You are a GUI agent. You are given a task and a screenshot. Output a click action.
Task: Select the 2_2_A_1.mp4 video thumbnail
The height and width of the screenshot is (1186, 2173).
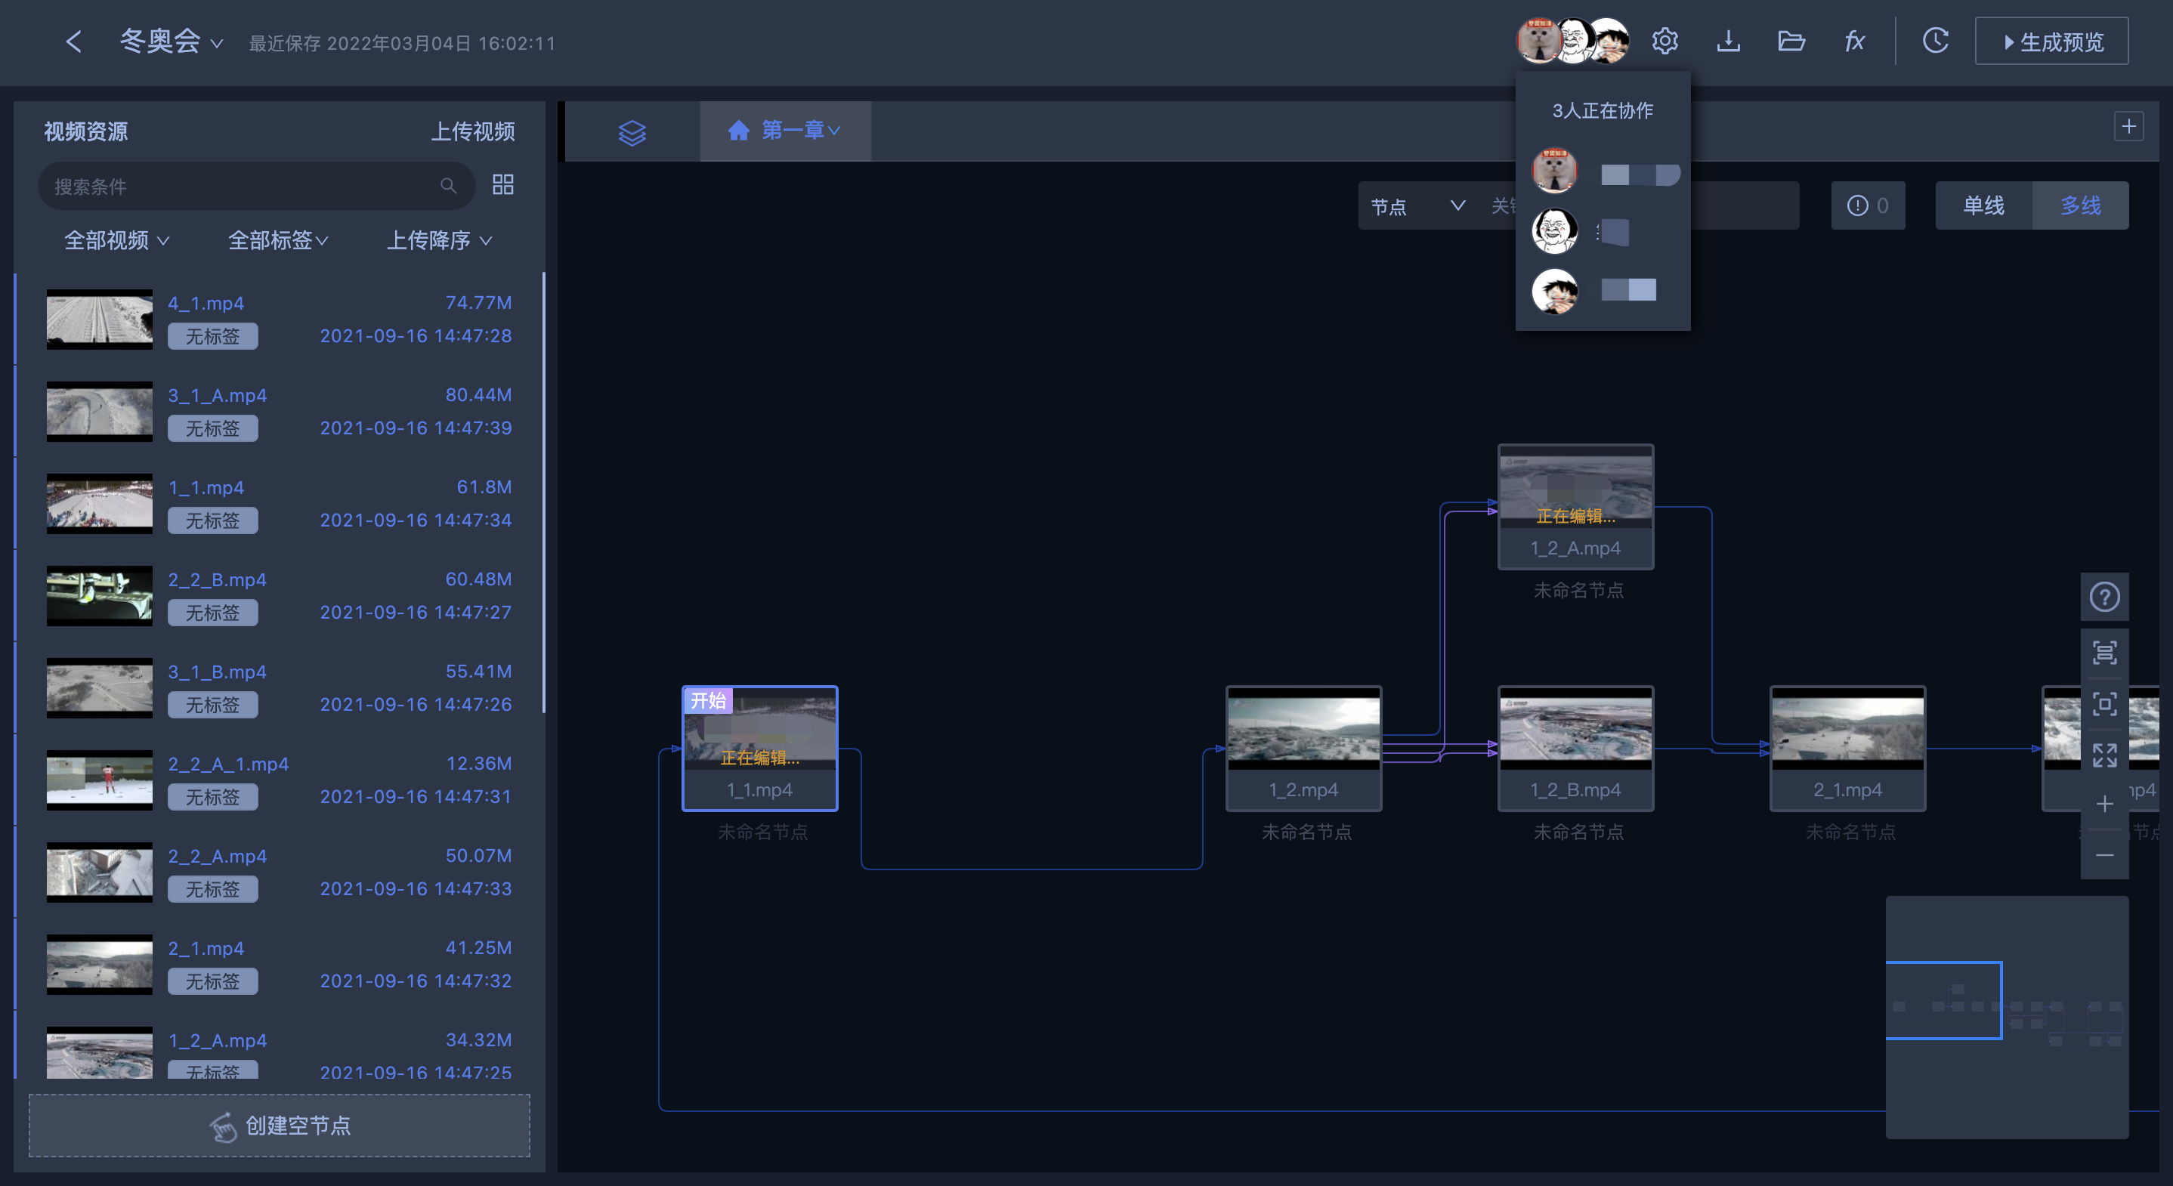click(x=100, y=780)
